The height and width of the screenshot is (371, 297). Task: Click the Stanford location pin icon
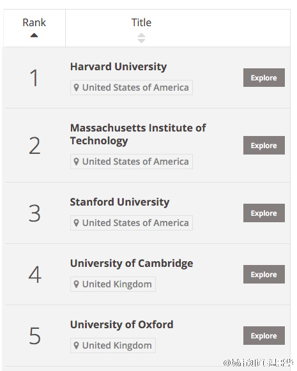coord(76,223)
